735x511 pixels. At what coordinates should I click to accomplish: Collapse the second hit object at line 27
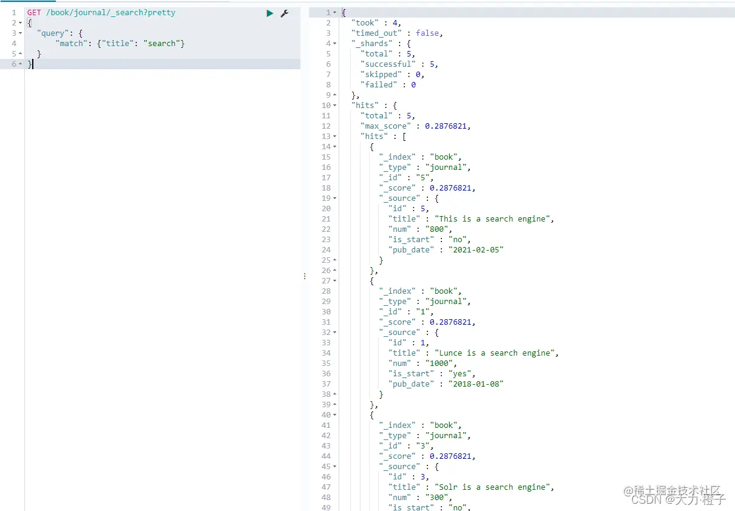[334, 281]
